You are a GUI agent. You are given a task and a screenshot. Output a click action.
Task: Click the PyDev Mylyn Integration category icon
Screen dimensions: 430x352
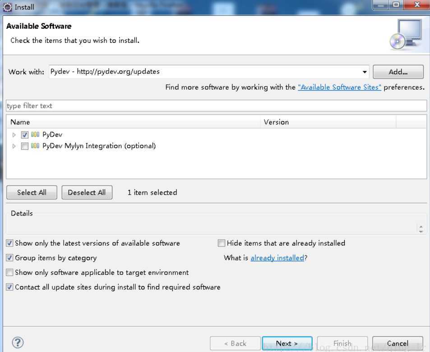tap(35, 146)
